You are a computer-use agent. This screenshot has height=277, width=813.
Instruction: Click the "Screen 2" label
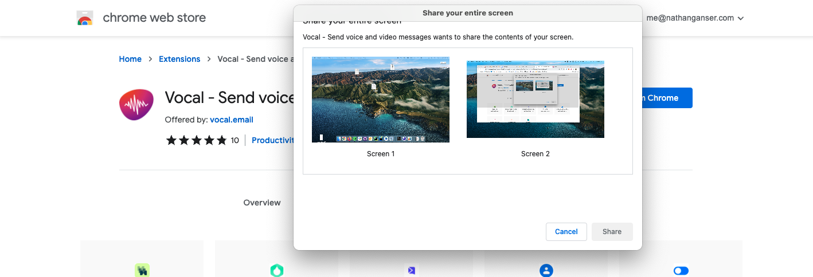tap(536, 154)
